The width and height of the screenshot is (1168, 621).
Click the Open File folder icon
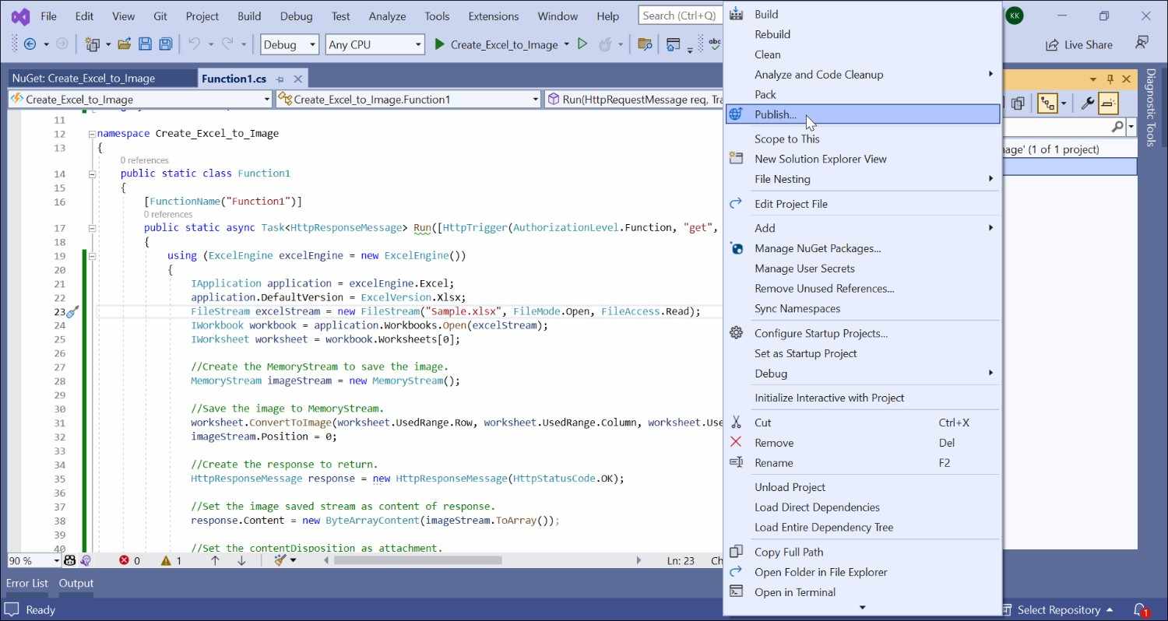125,44
